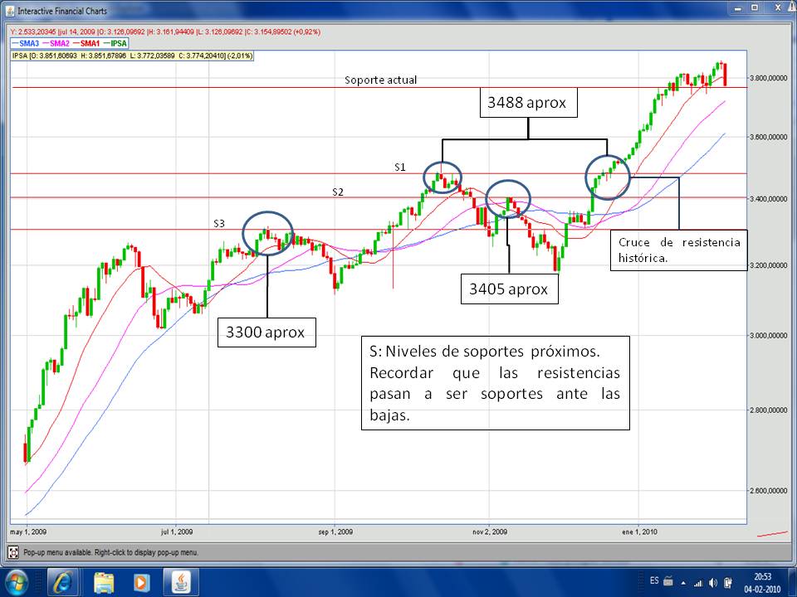Screen dimensions: 797x597
Task: Open the network signal tray icon
Action: [698, 583]
